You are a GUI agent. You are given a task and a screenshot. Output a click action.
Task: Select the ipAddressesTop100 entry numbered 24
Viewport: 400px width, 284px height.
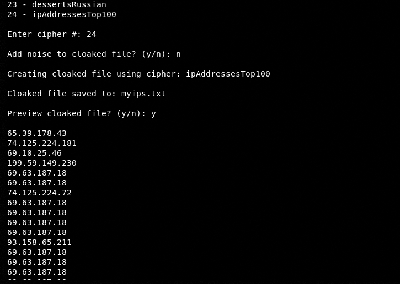[61, 14]
